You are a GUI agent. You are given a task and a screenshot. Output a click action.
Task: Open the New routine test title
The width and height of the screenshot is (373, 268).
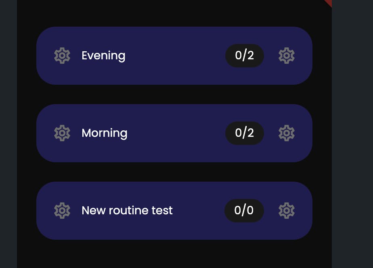[x=127, y=211]
